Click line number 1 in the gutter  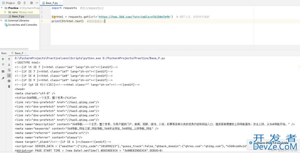pyautogui.click(x=42, y=8)
